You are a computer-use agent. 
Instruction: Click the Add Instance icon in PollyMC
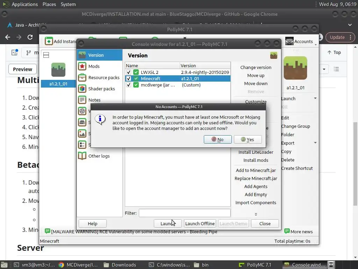coord(49,41)
